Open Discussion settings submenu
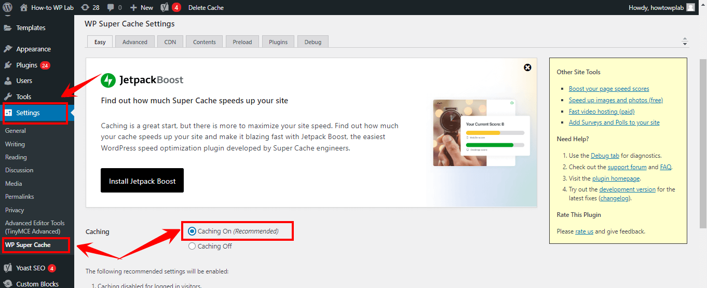707x288 pixels. point(19,170)
